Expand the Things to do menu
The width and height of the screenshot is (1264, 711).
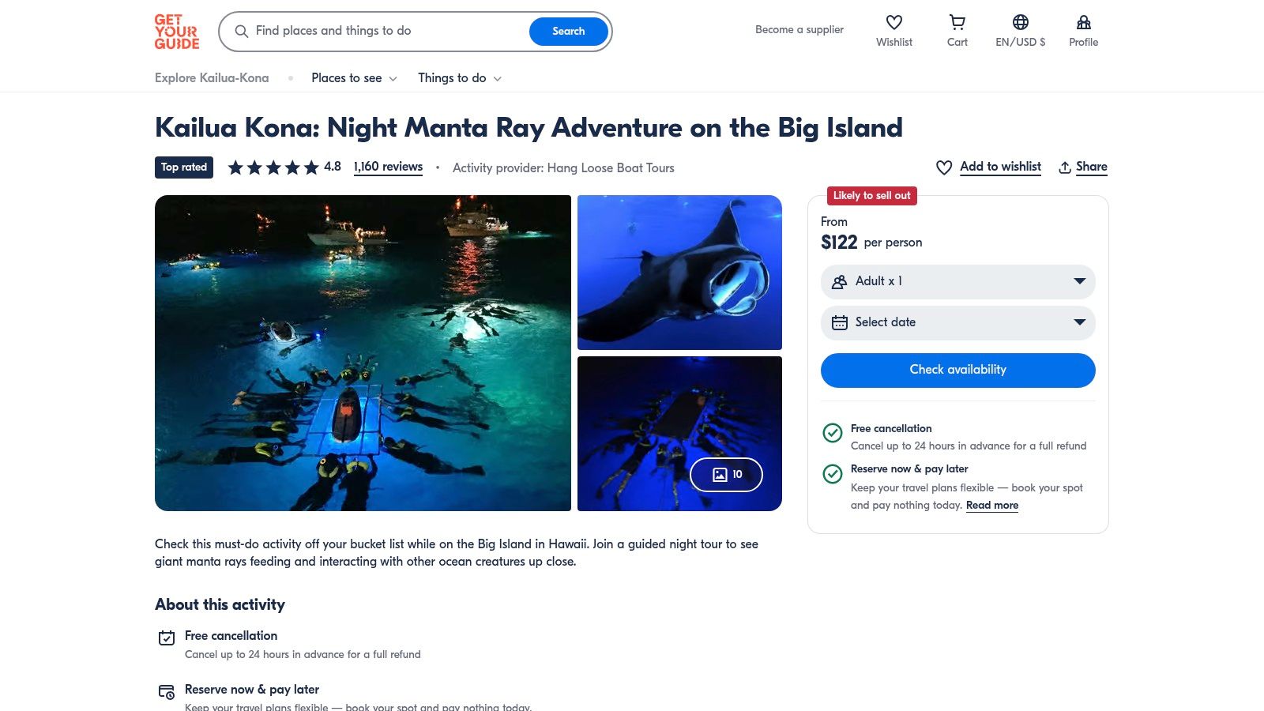point(460,78)
